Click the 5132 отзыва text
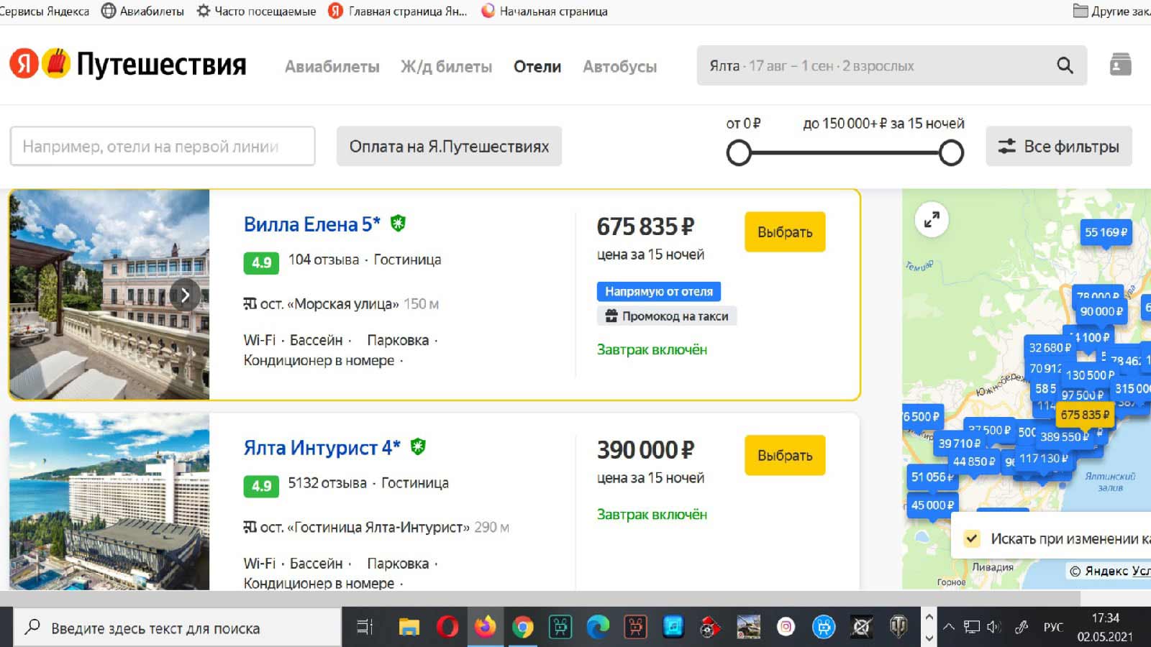The image size is (1151, 647). 327,483
